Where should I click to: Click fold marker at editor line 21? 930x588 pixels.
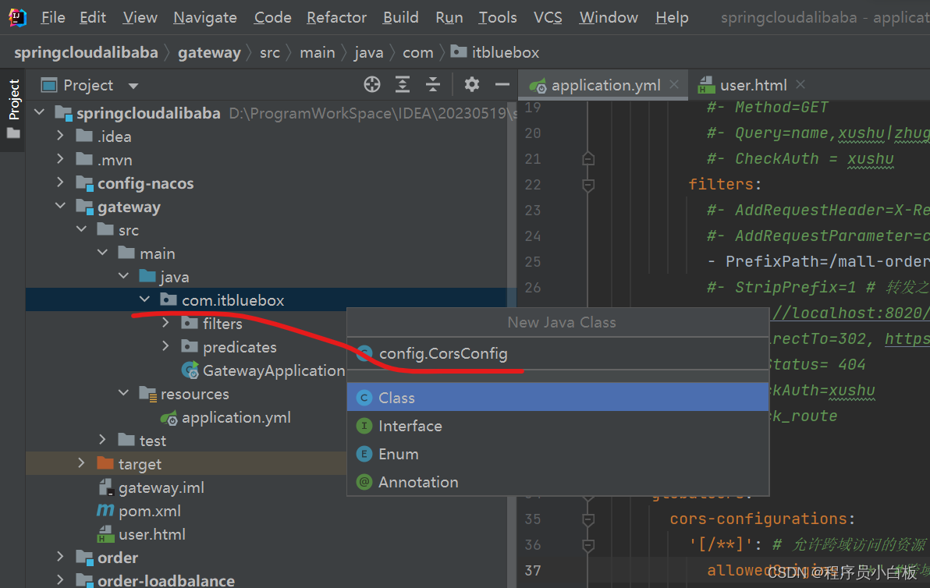(x=587, y=159)
